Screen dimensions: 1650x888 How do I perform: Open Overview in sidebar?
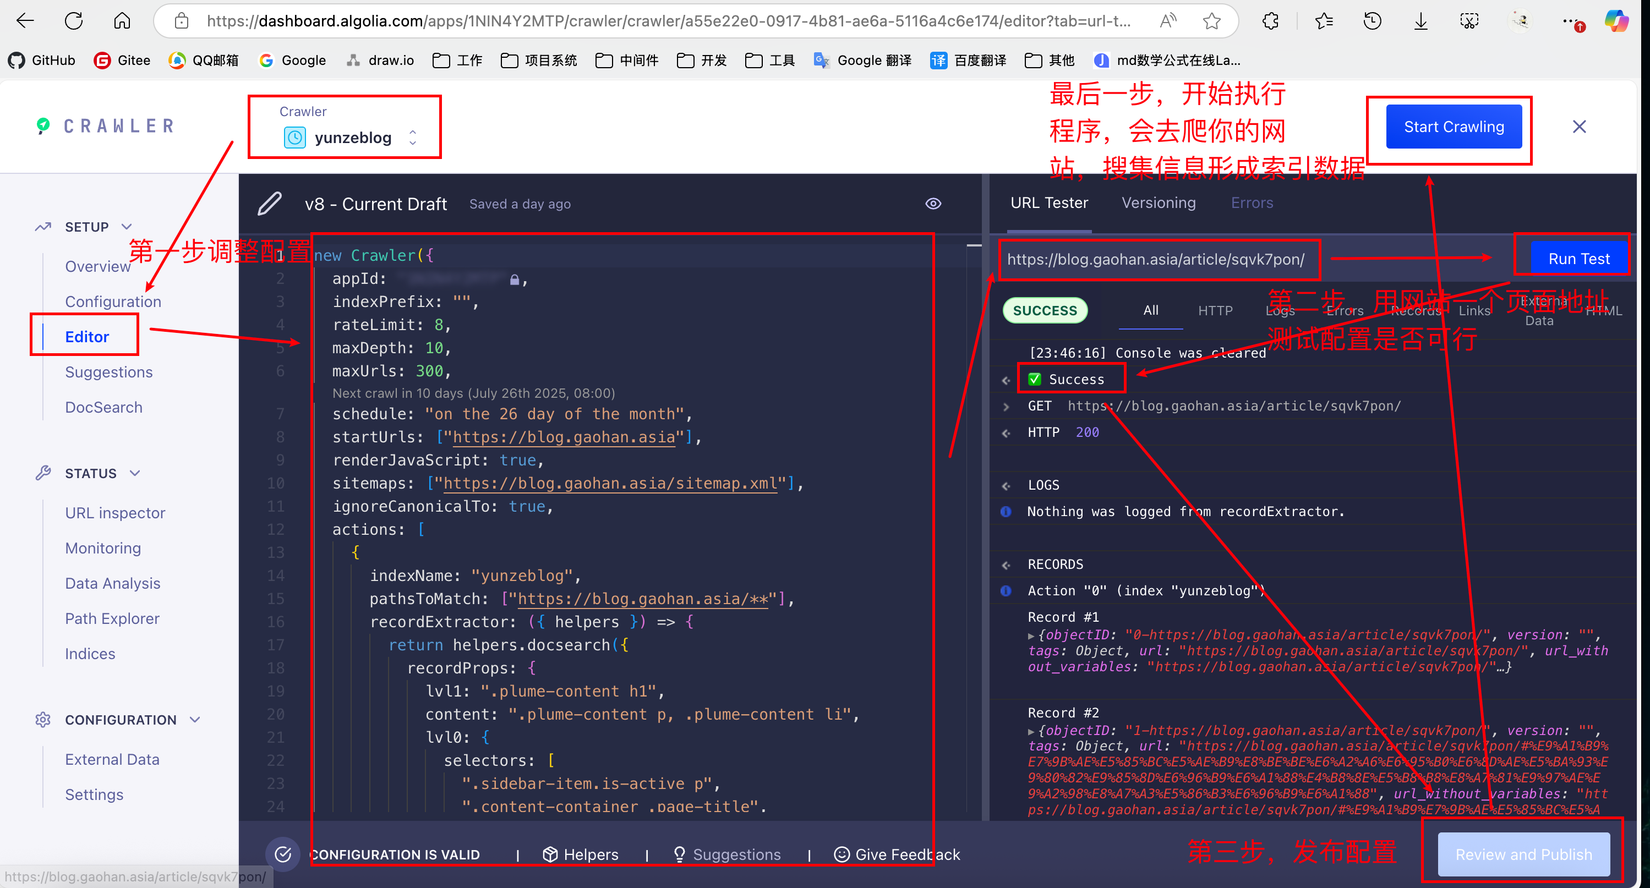pyautogui.click(x=98, y=266)
